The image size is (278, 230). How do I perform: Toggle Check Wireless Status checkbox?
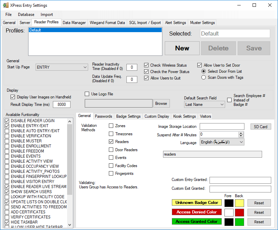tap(146, 65)
